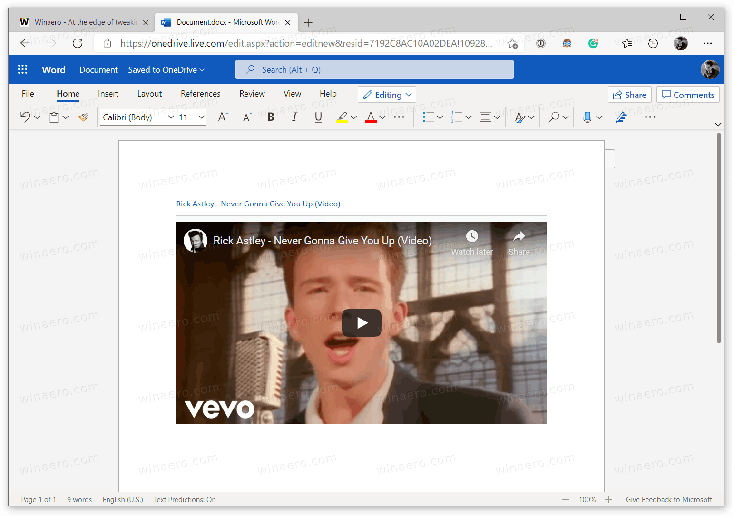The height and width of the screenshot is (516, 734).
Task: Open more ribbon options ellipsis
Action: pos(650,117)
